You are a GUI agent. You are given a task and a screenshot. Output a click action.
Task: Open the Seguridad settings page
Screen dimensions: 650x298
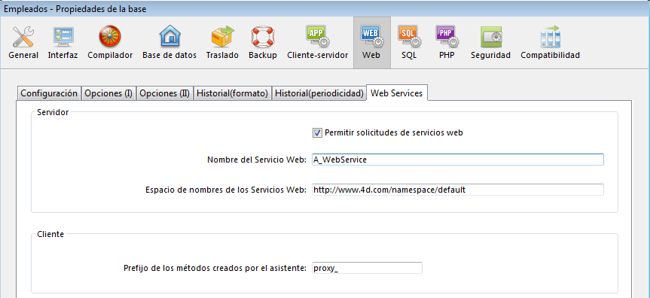(x=490, y=42)
